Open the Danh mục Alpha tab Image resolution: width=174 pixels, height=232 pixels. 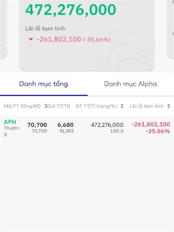tap(130, 84)
